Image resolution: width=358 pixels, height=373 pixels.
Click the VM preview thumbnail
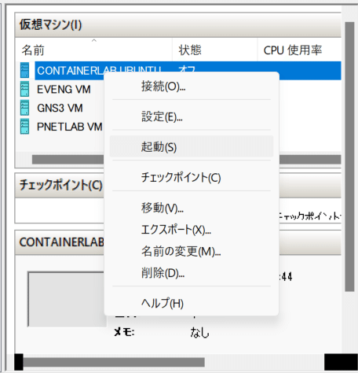pos(67,299)
